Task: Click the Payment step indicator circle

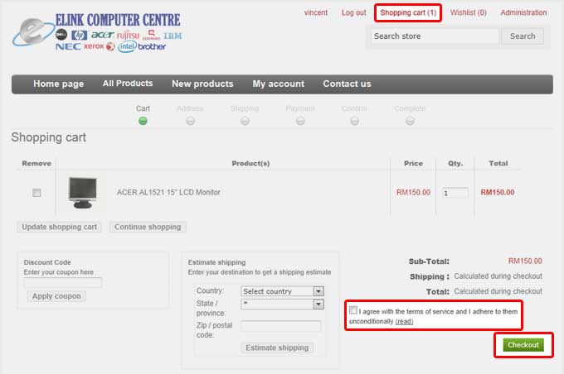Action: click(300, 121)
